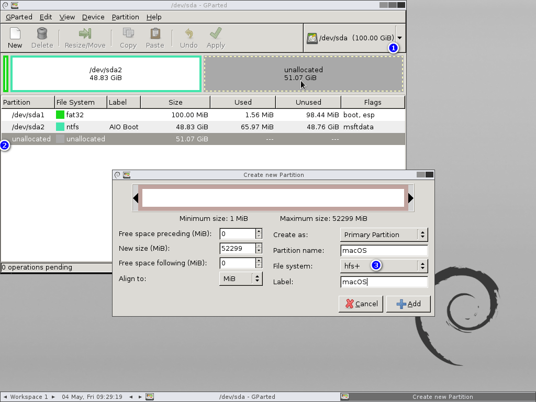Click the Add button
Image resolution: width=536 pixels, height=402 pixels.
[x=408, y=304]
